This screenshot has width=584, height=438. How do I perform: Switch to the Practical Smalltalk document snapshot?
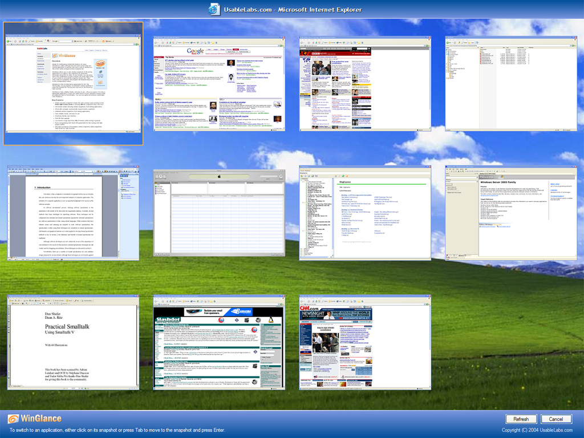73,343
